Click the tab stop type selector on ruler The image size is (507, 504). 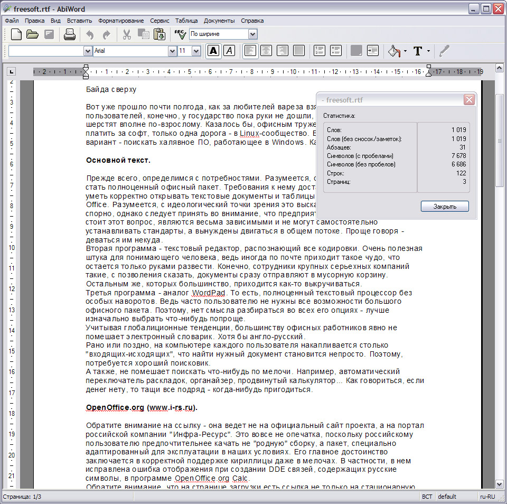(x=11, y=71)
